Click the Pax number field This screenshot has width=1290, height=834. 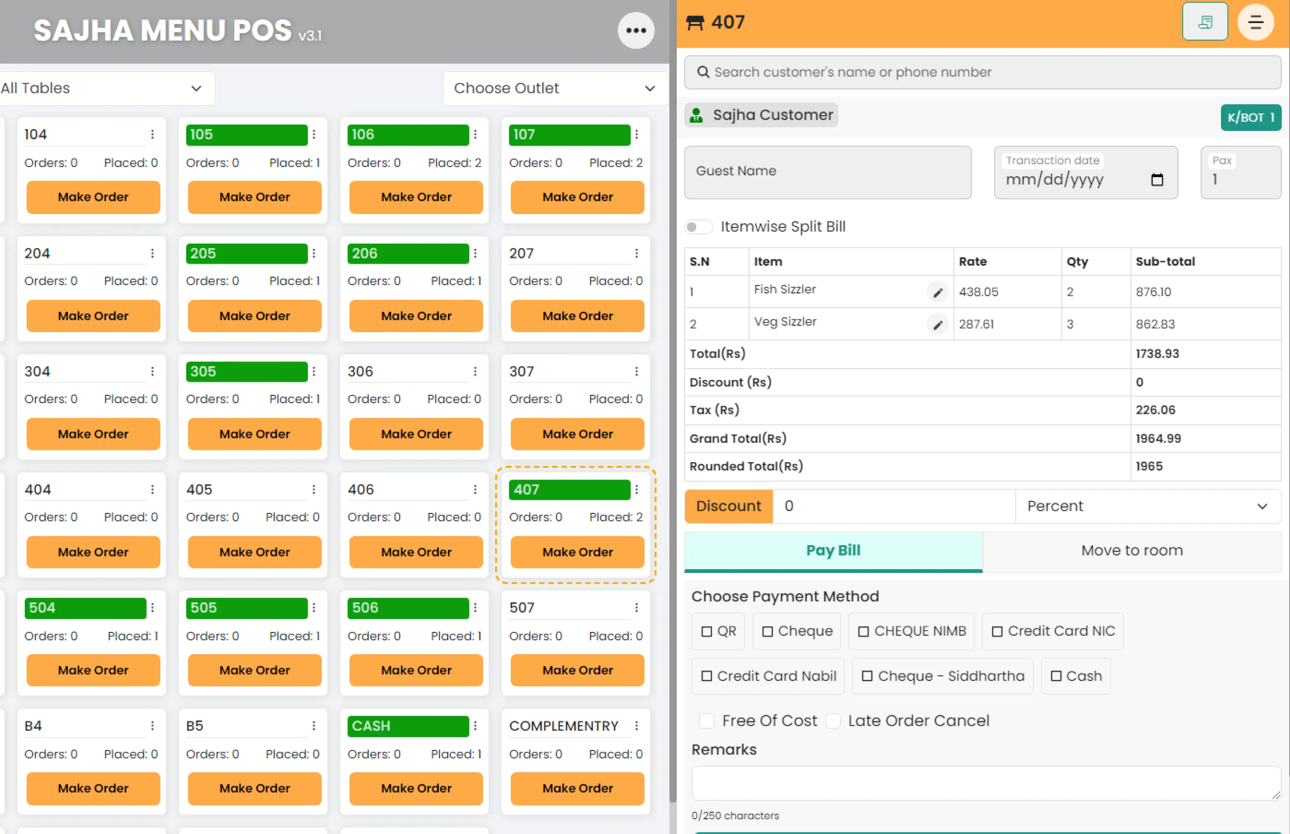[1241, 172]
